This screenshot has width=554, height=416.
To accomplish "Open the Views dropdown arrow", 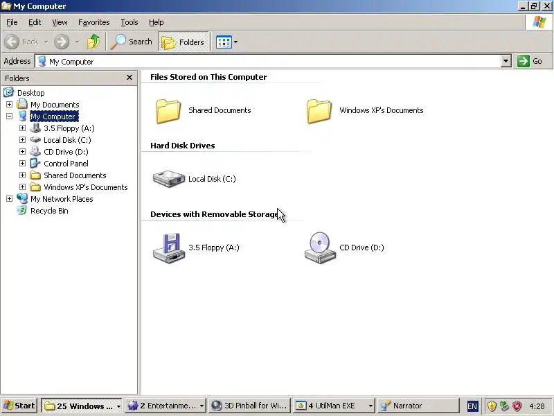I will 235,42.
